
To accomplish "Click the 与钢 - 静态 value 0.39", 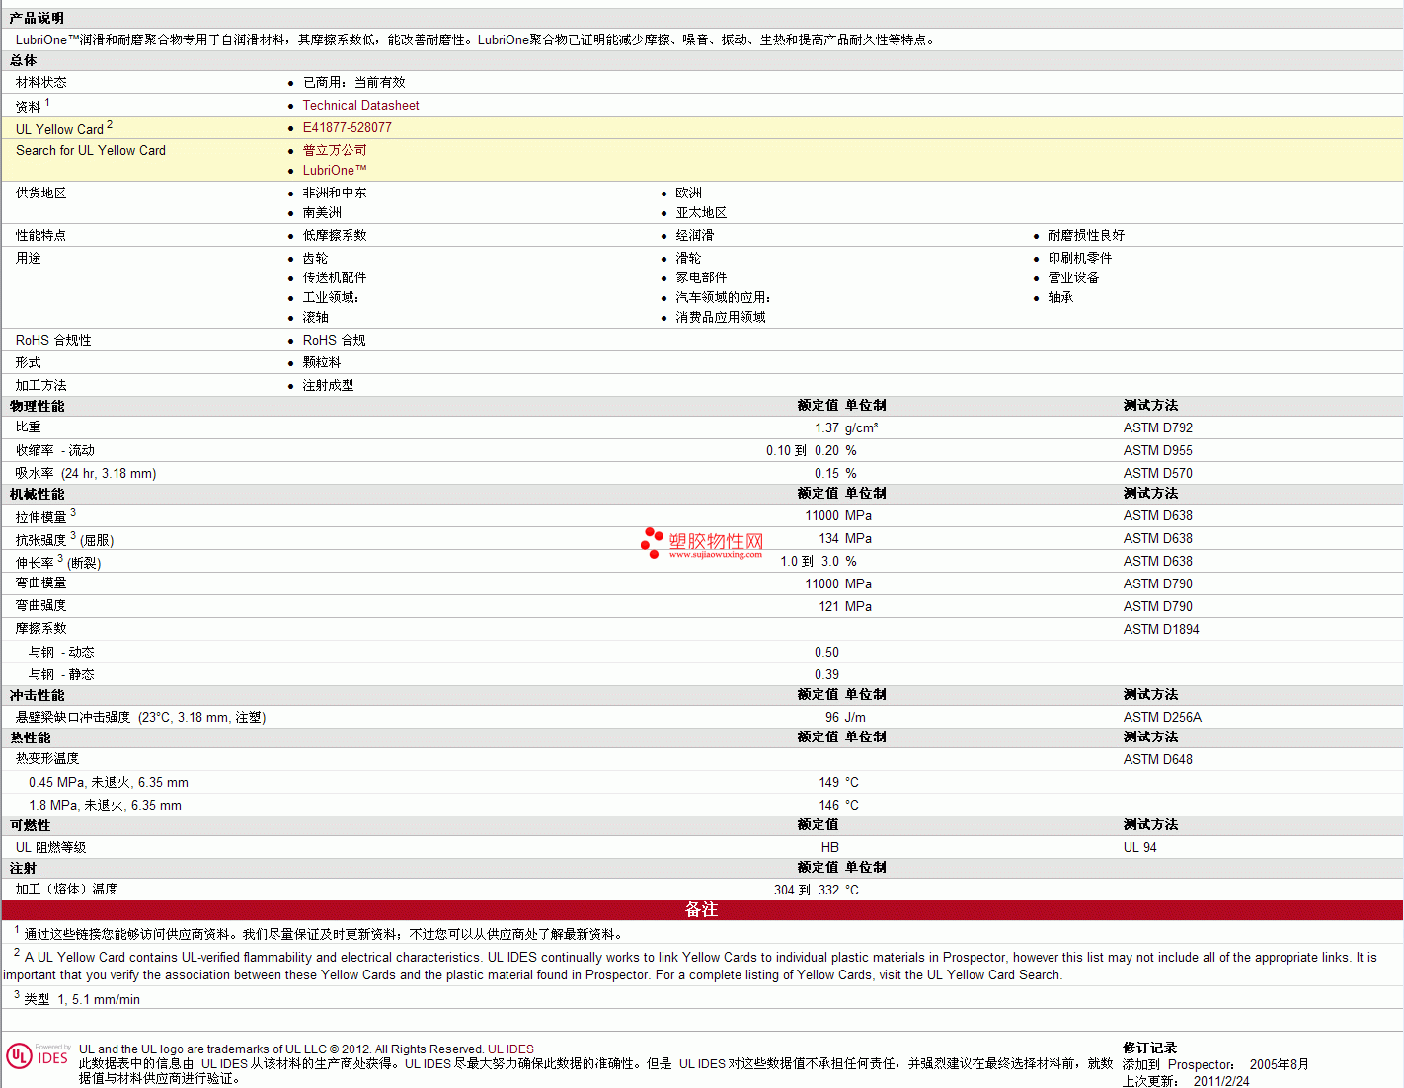I will click(x=826, y=674).
